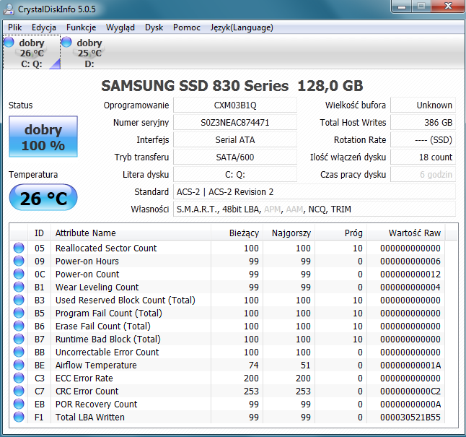Click status orb for Reallocated Sector Count
The height and width of the screenshot is (437, 466).
(19, 248)
